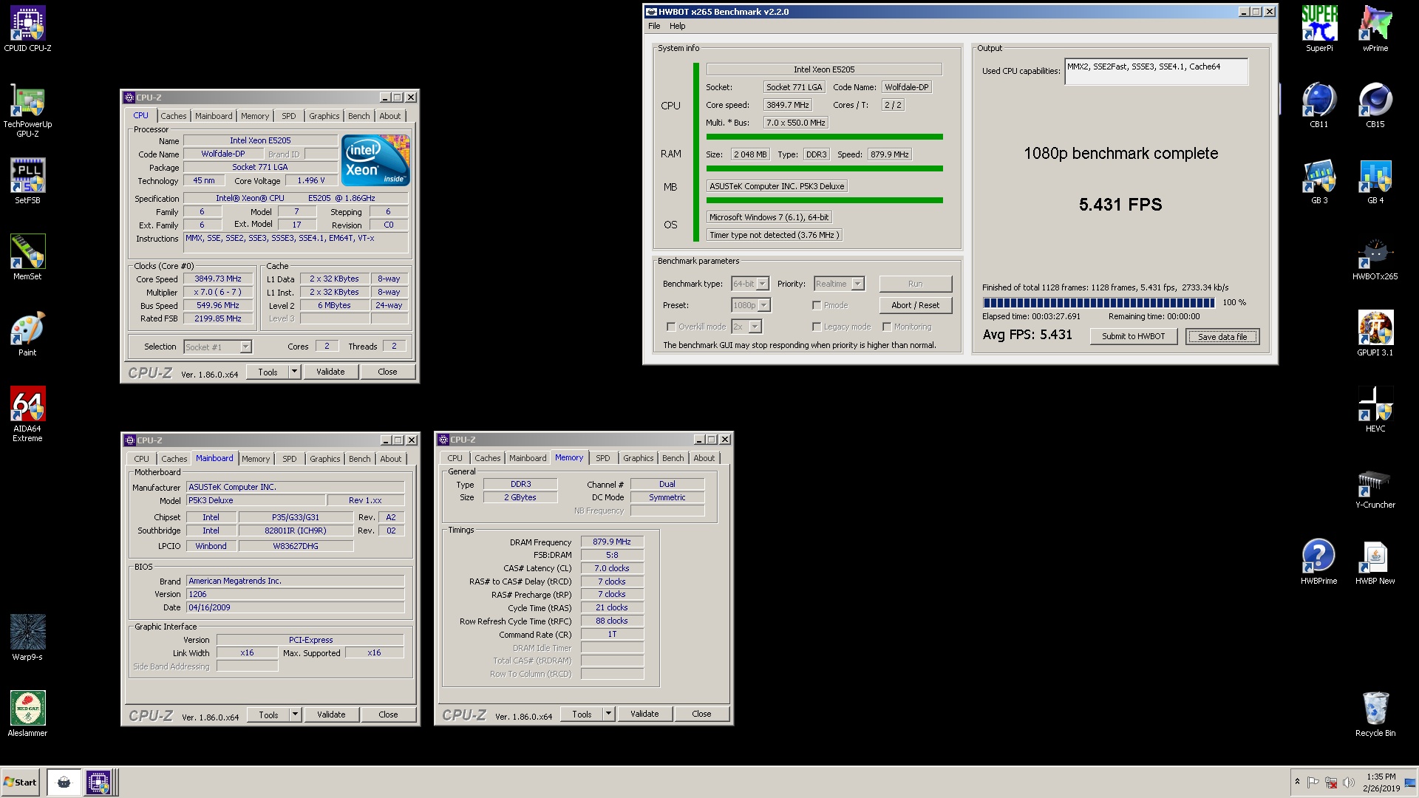
Task: Open the CPUID CPU-Z desktop icon
Action: tap(27, 30)
